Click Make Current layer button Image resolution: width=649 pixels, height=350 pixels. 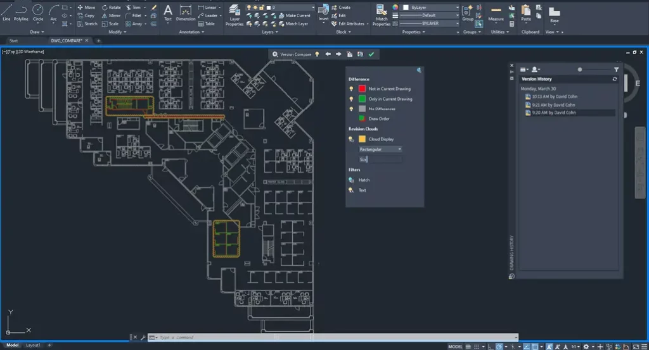click(294, 16)
